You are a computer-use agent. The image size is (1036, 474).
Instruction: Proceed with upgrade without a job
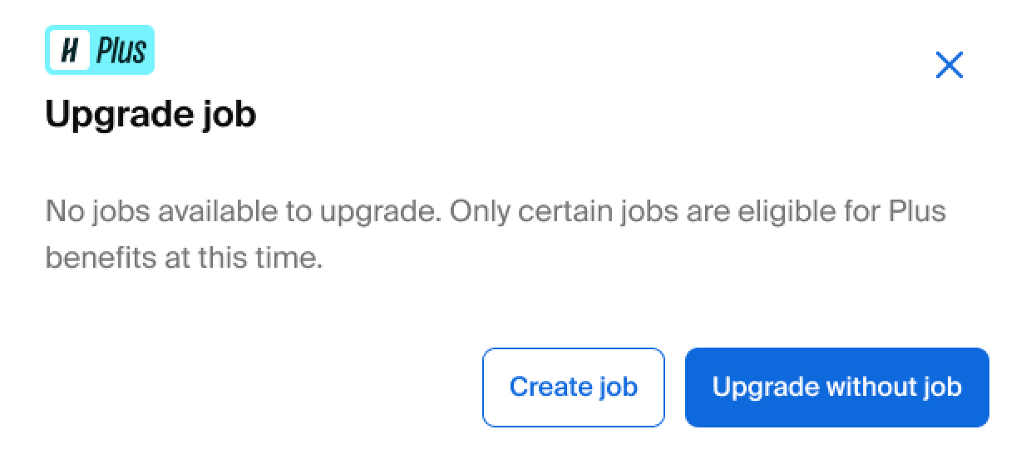(837, 388)
